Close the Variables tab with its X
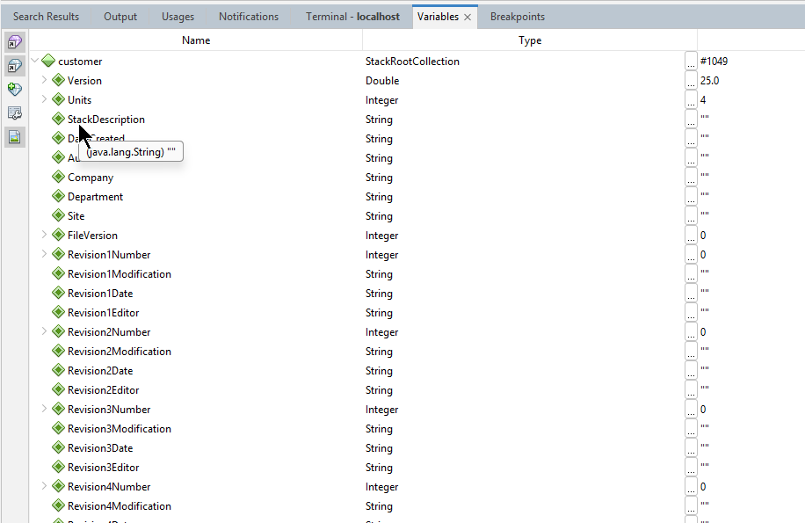The height and width of the screenshot is (523, 805). pyautogui.click(x=468, y=17)
